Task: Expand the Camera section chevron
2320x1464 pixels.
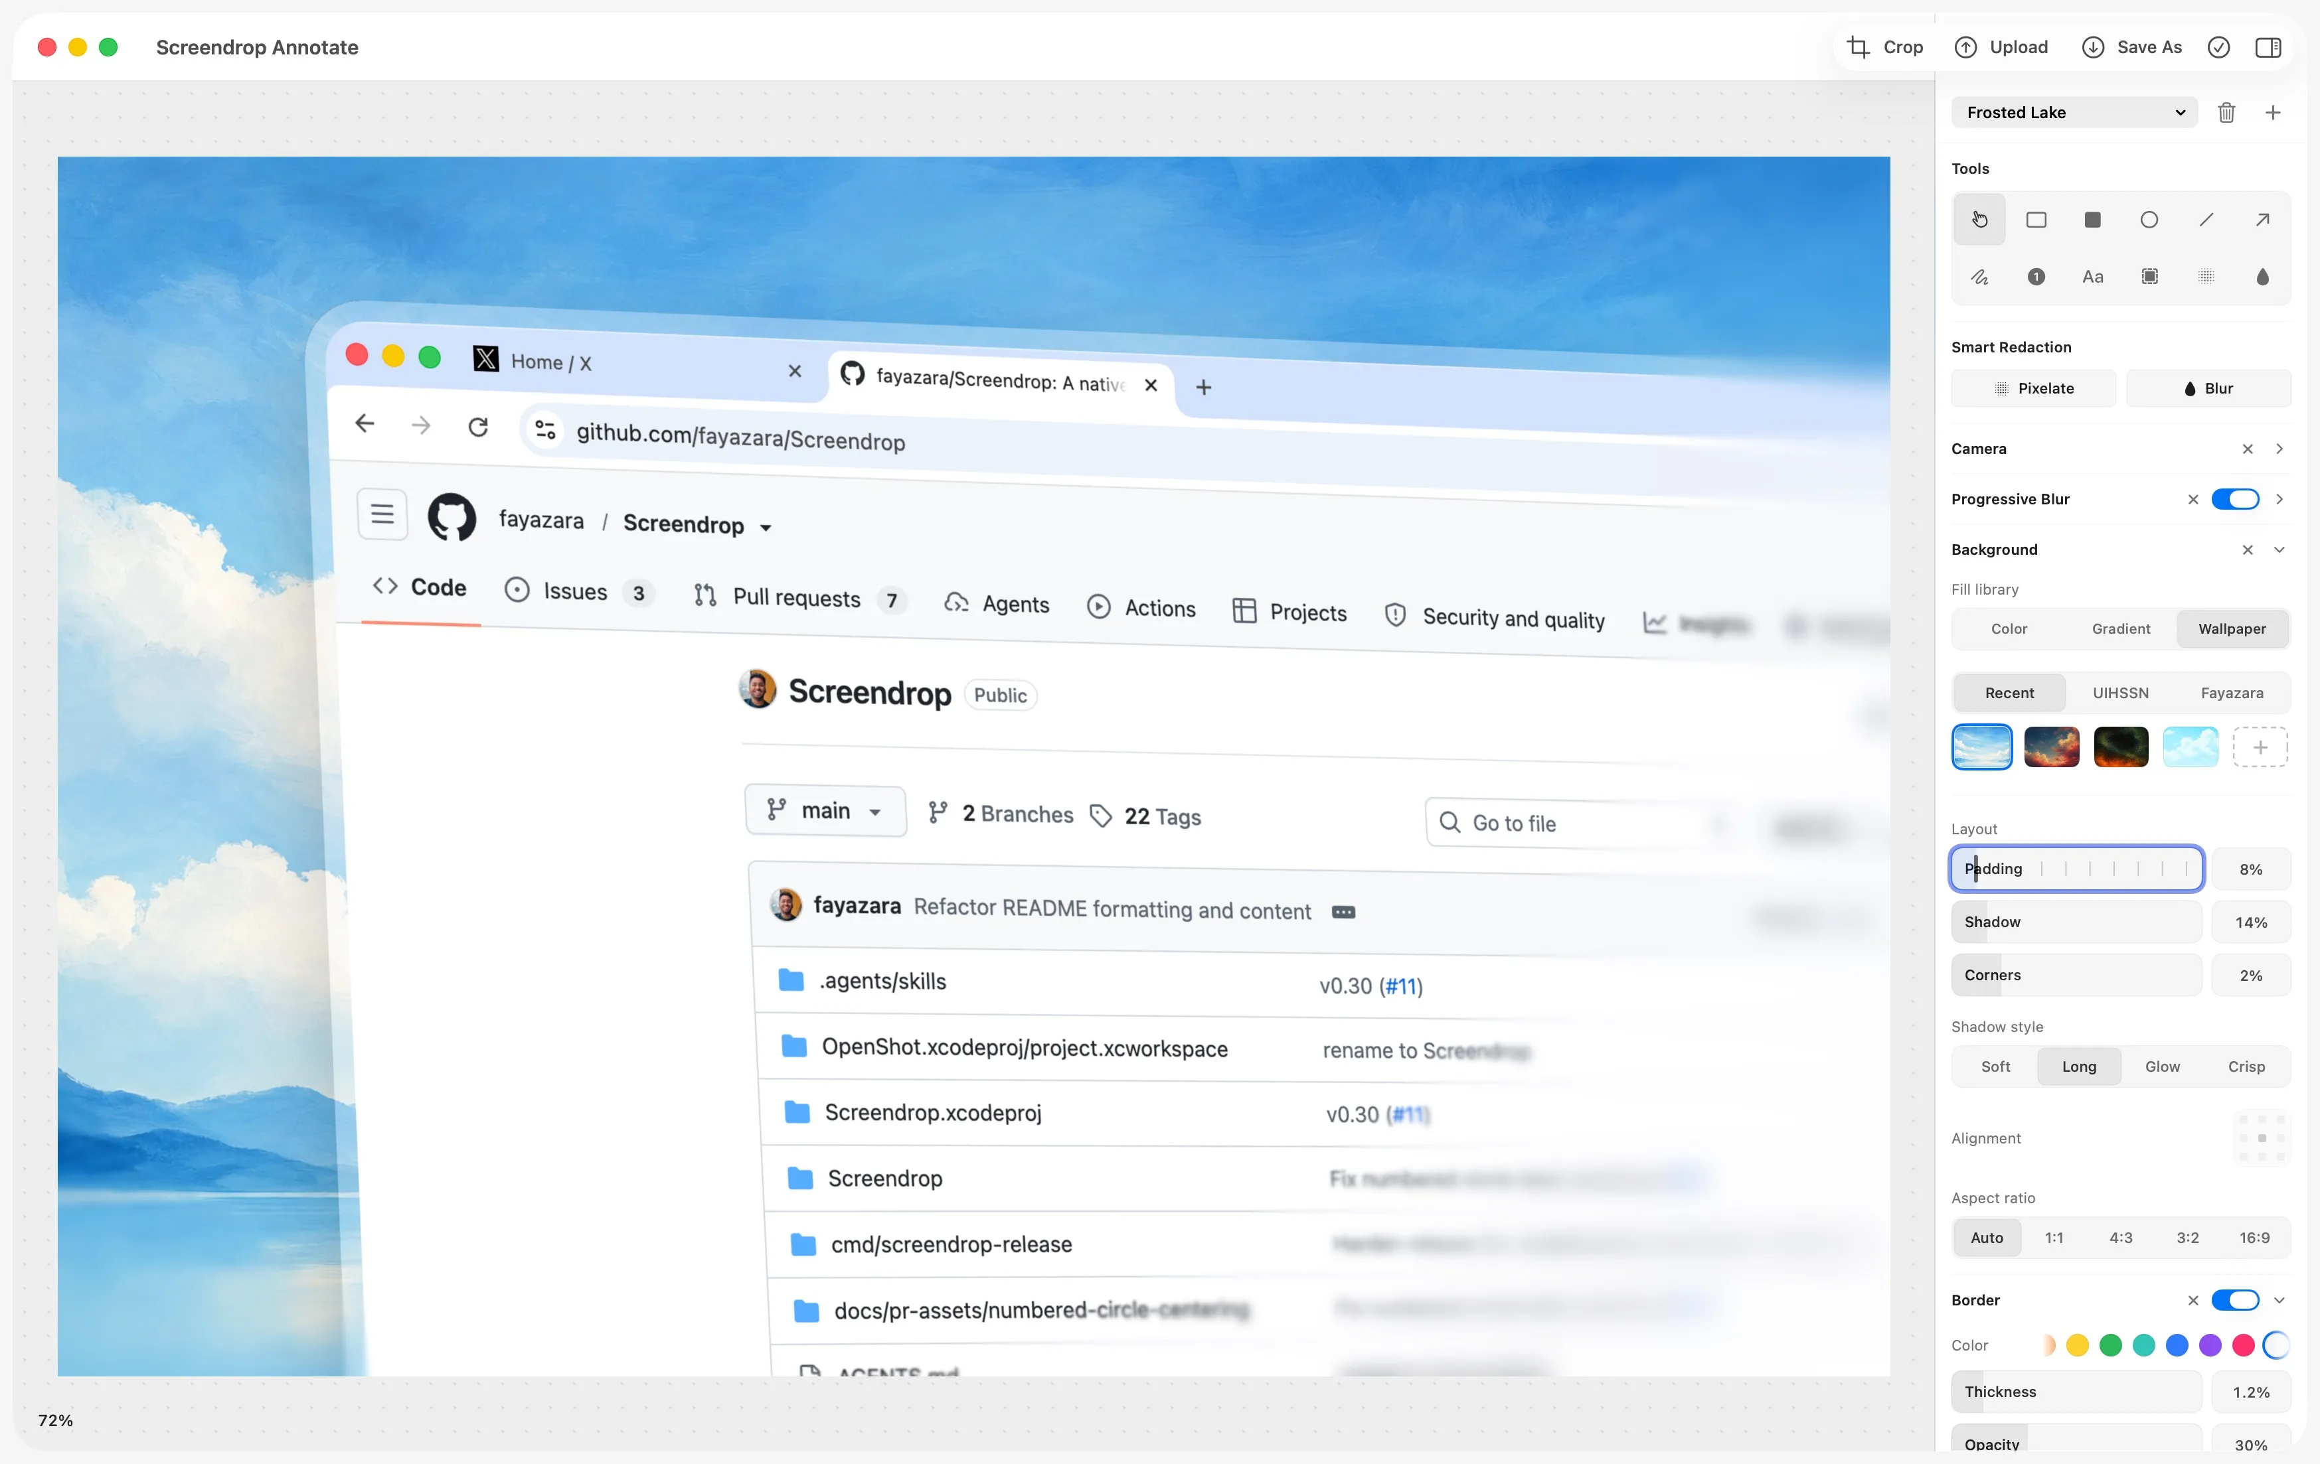Action: click(2279, 449)
